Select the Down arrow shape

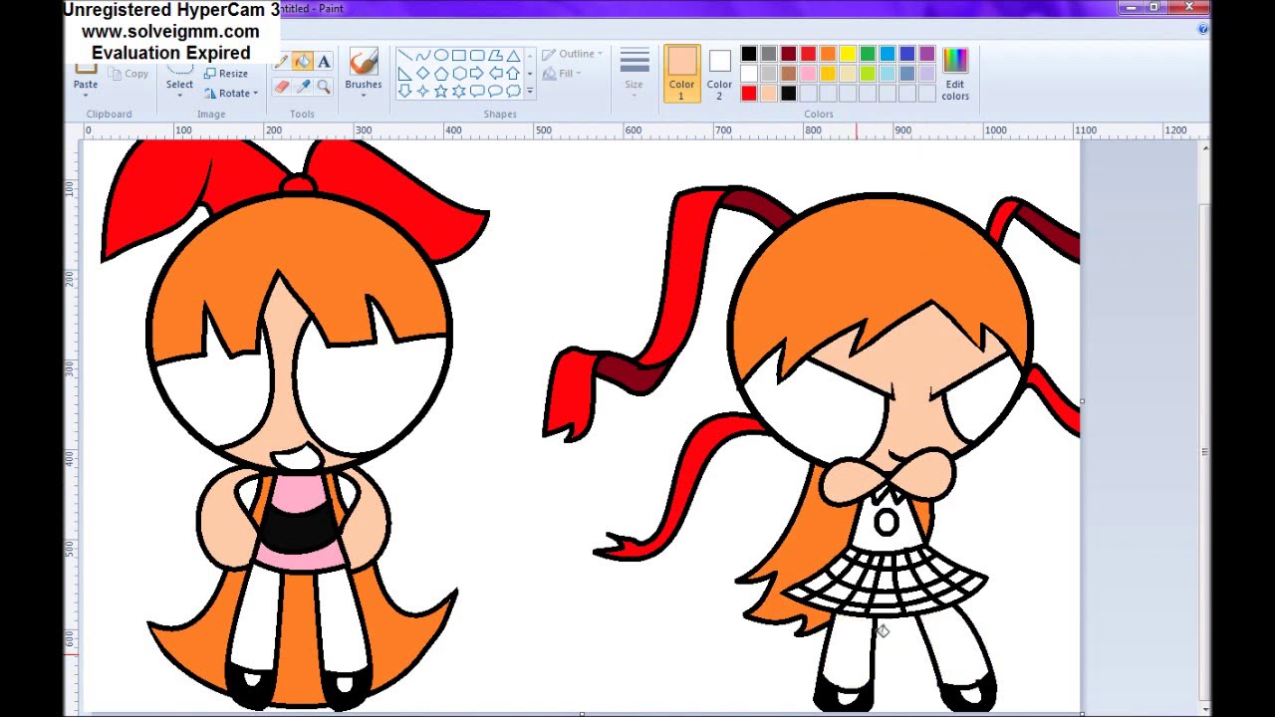coord(405,92)
